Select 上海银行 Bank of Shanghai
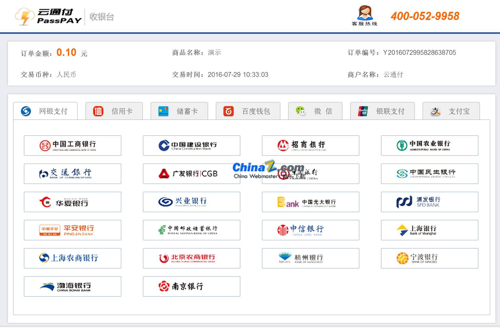This screenshot has height=328, width=500. coord(430,230)
